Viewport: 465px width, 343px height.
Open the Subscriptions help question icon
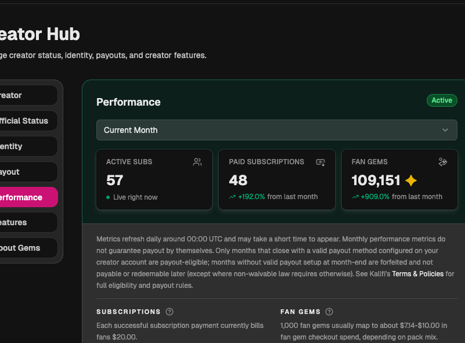point(170,312)
